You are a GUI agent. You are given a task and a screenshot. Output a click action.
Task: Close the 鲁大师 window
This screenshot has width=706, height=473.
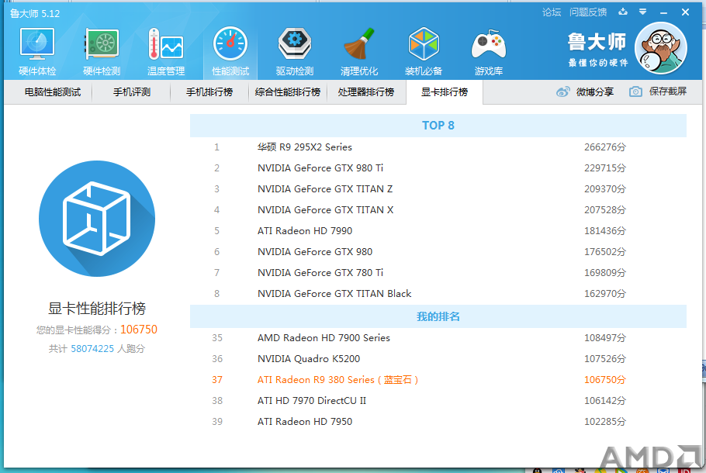click(x=685, y=12)
